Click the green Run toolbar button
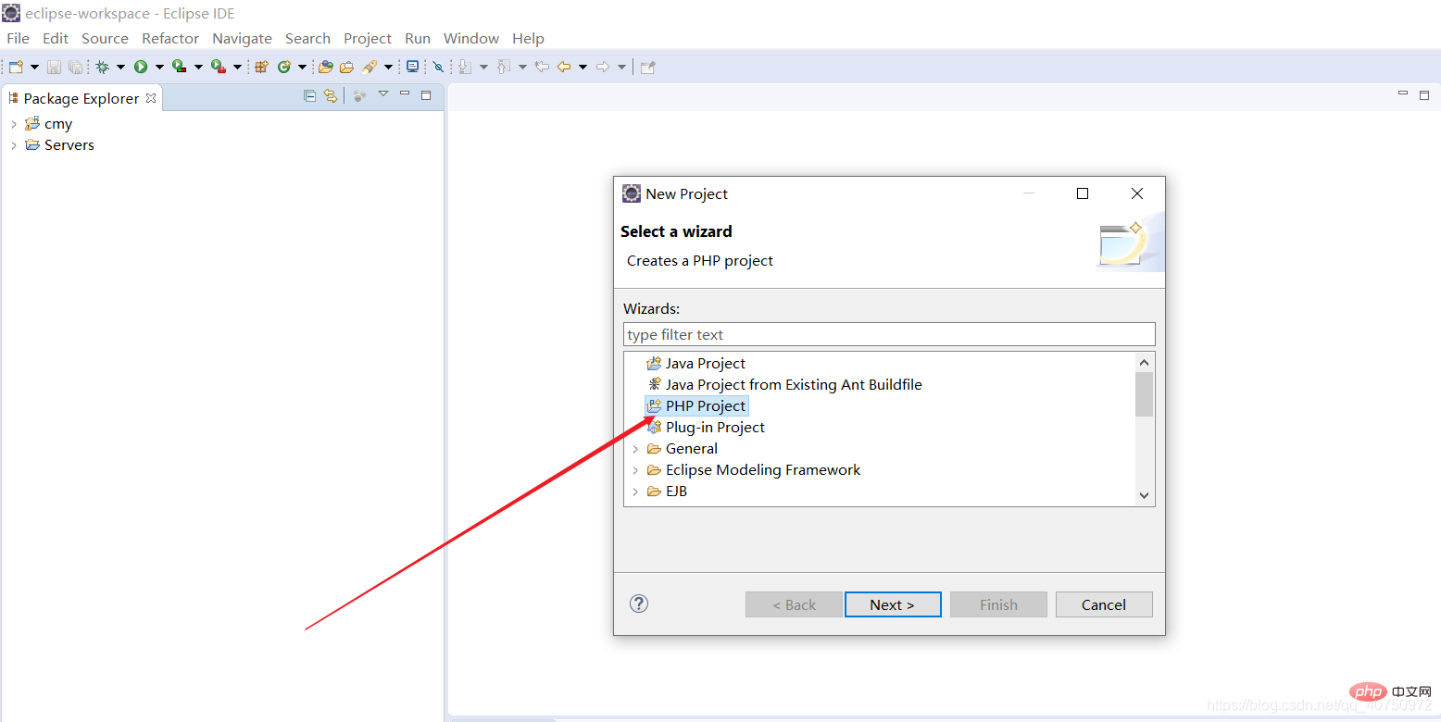Image resolution: width=1441 pixels, height=722 pixels. [x=141, y=67]
